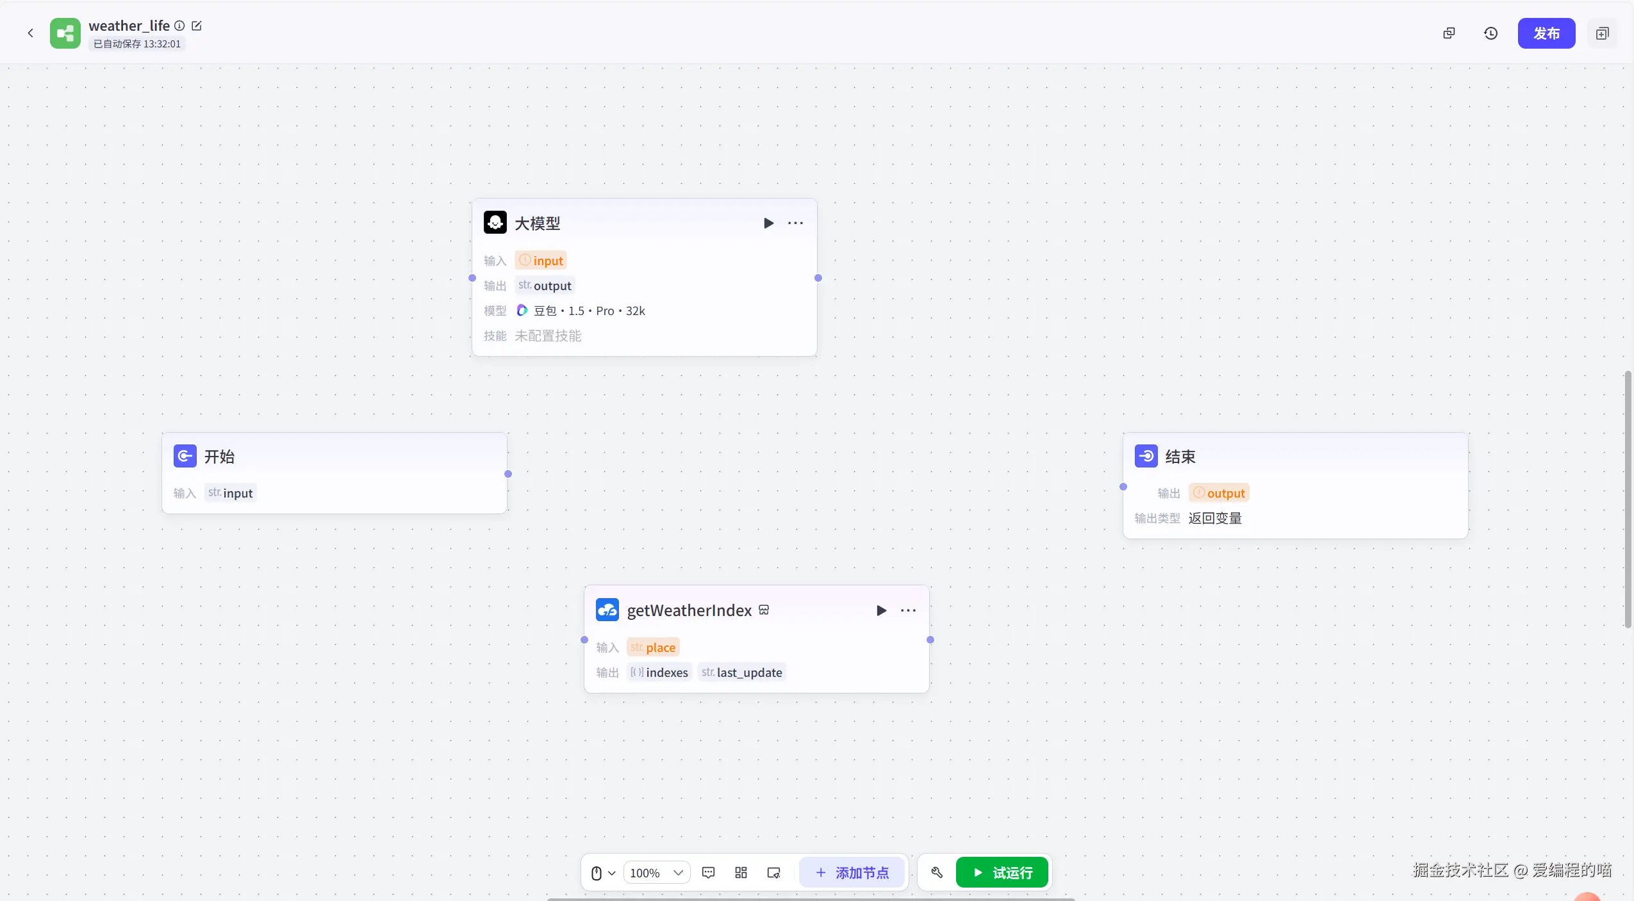Click the back arrow in header
The image size is (1634, 901).
30,33
